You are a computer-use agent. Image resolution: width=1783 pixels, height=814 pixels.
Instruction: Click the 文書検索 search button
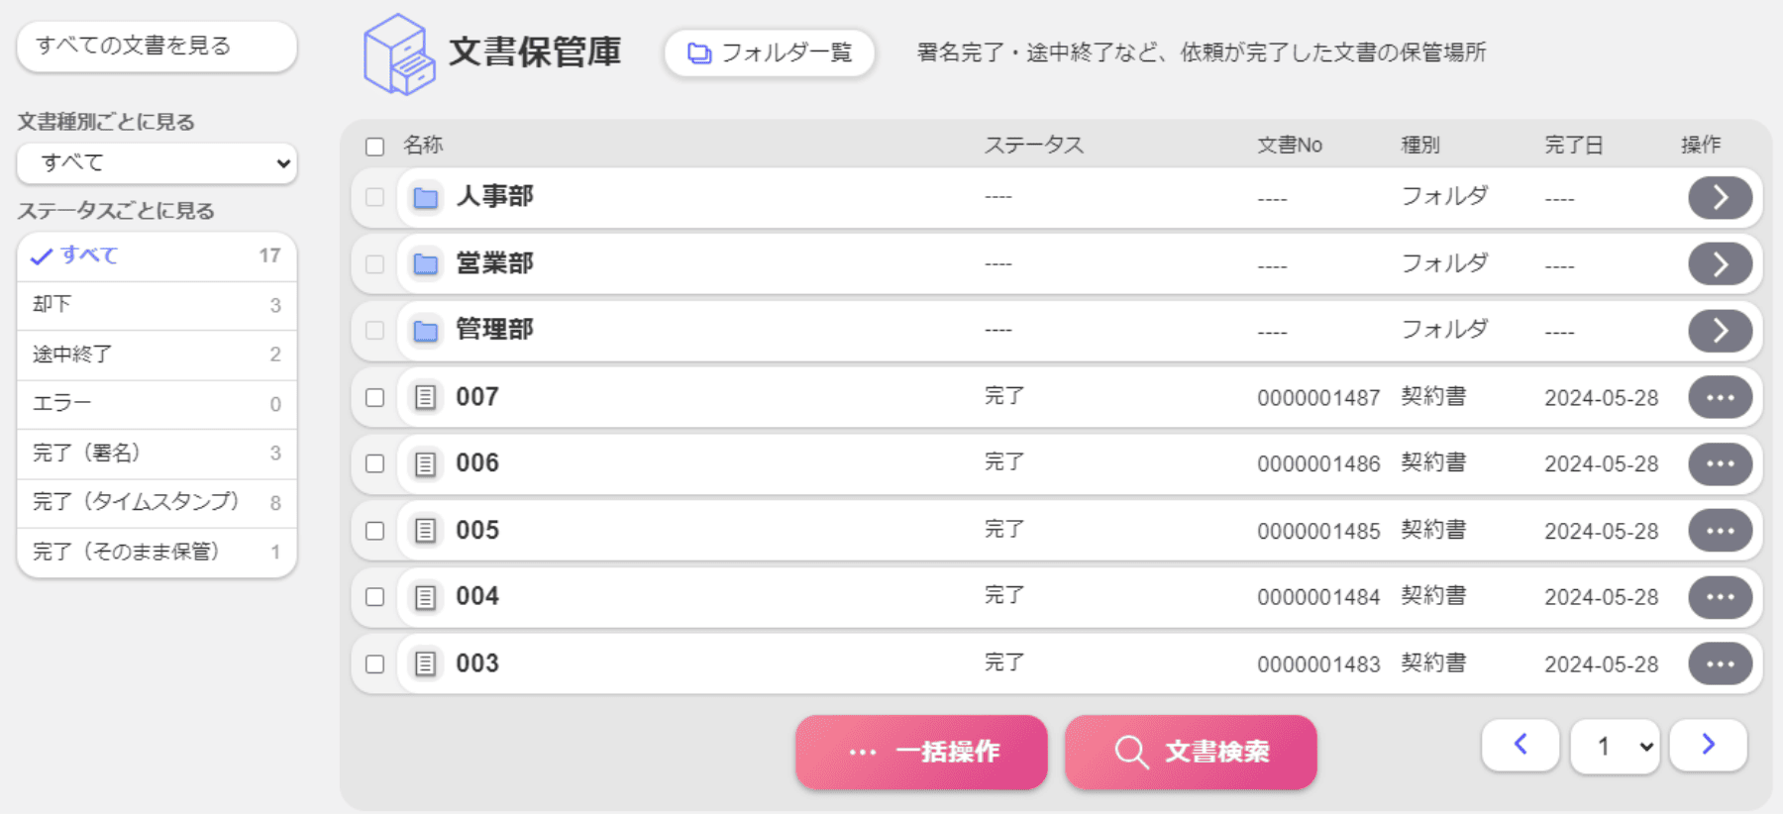pos(1190,752)
